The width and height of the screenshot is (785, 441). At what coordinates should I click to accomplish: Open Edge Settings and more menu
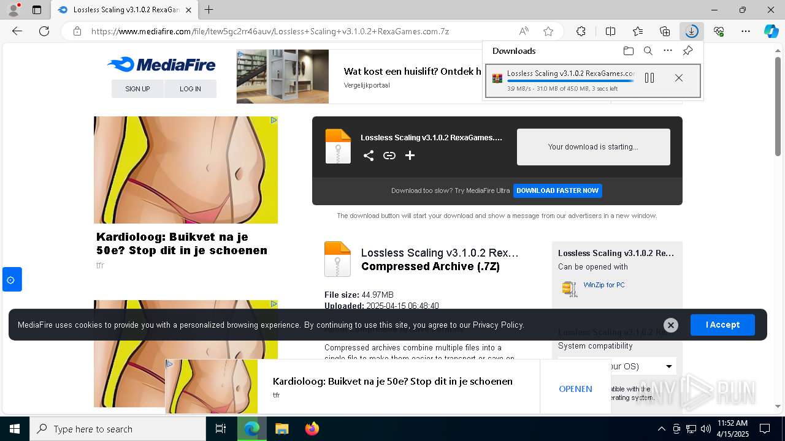746,31
